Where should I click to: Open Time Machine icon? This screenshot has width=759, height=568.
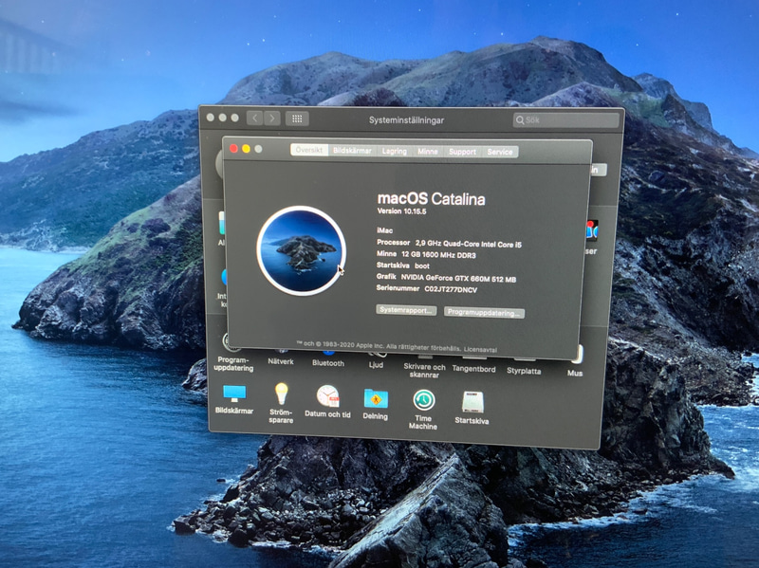423,400
